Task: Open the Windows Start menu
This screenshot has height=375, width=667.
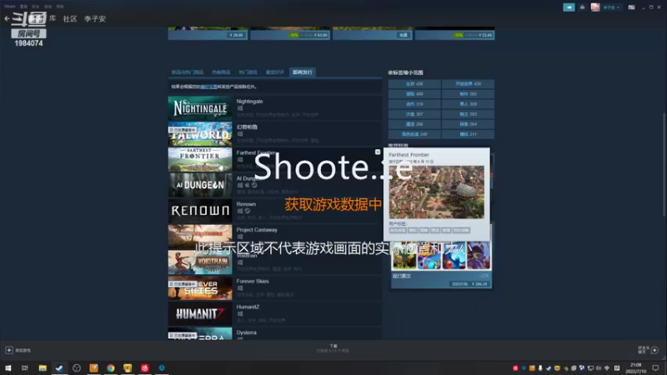Action: click(x=8, y=367)
